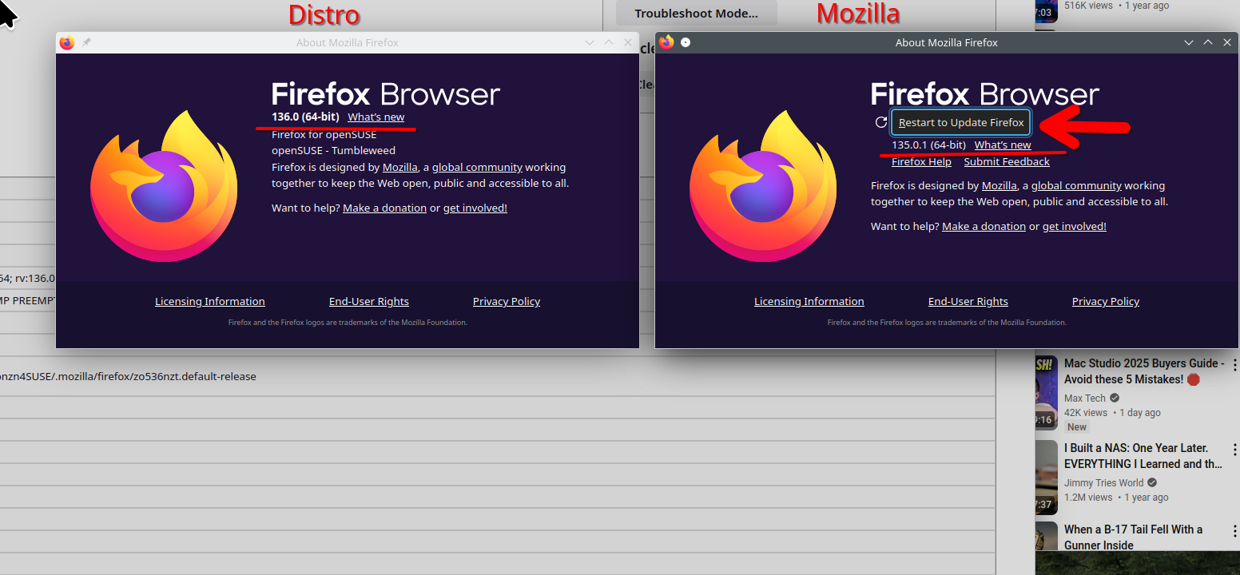1240x575 pixels.
Task: Click I Built a NAS: One Year Later title
Action: [1143, 456]
